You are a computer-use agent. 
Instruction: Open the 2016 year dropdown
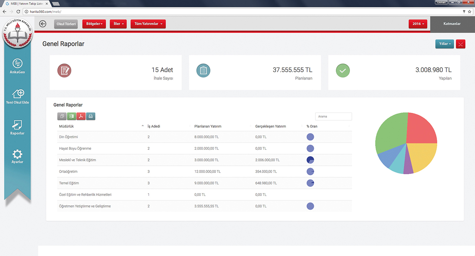tap(418, 24)
